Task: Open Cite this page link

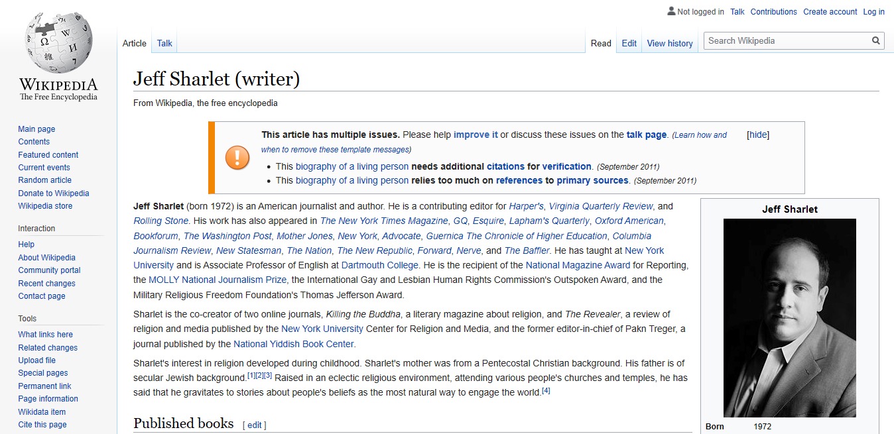Action: pos(42,425)
